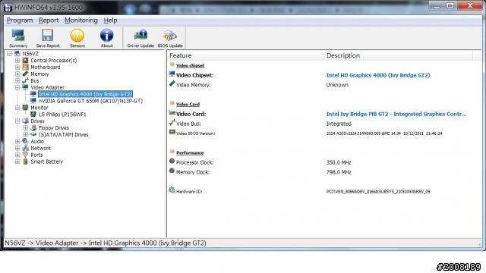The width and height of the screenshot is (486, 273).
Task: Click the '798.0 MHz' memory clock value
Action: pos(339,172)
